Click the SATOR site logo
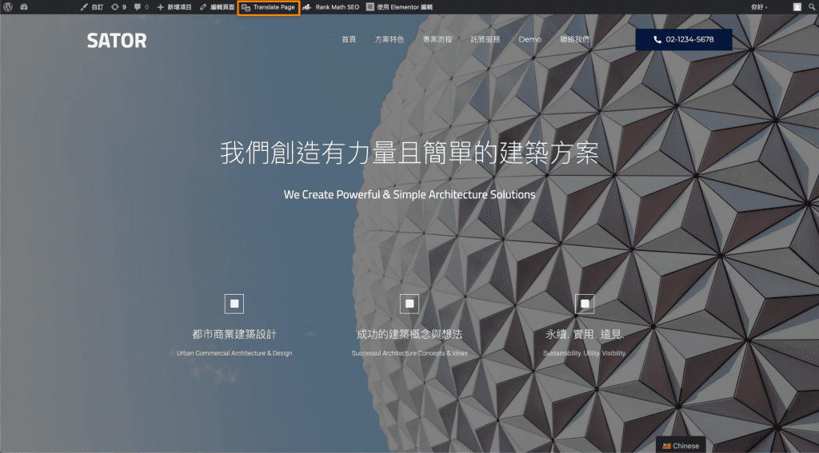The width and height of the screenshot is (819, 453). point(117,40)
